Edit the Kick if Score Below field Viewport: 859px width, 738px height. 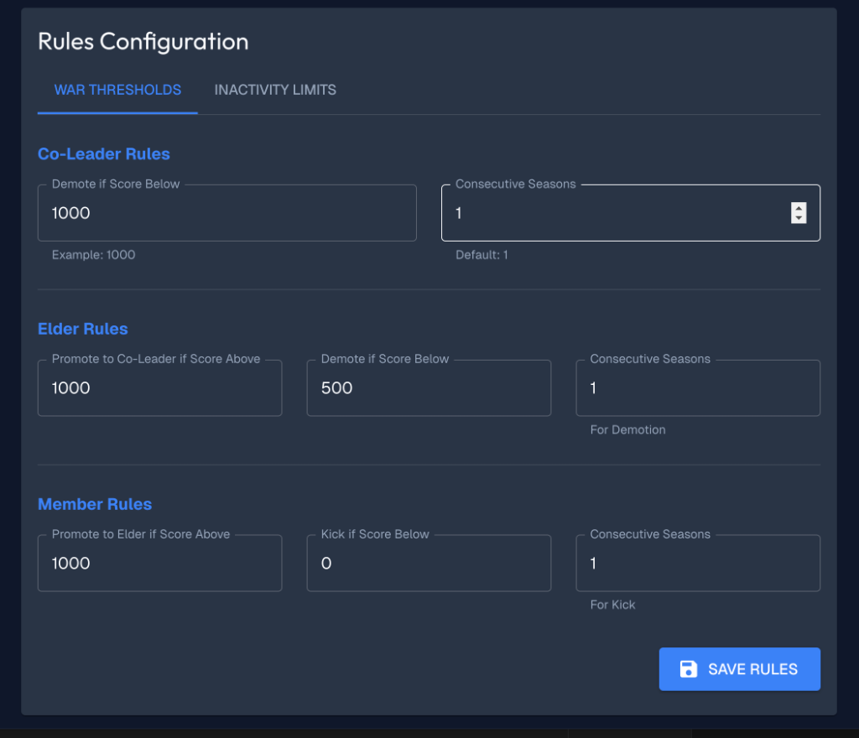pyautogui.click(x=429, y=564)
